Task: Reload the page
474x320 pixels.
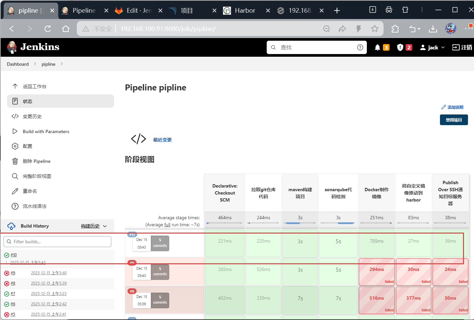Action: click(48, 29)
